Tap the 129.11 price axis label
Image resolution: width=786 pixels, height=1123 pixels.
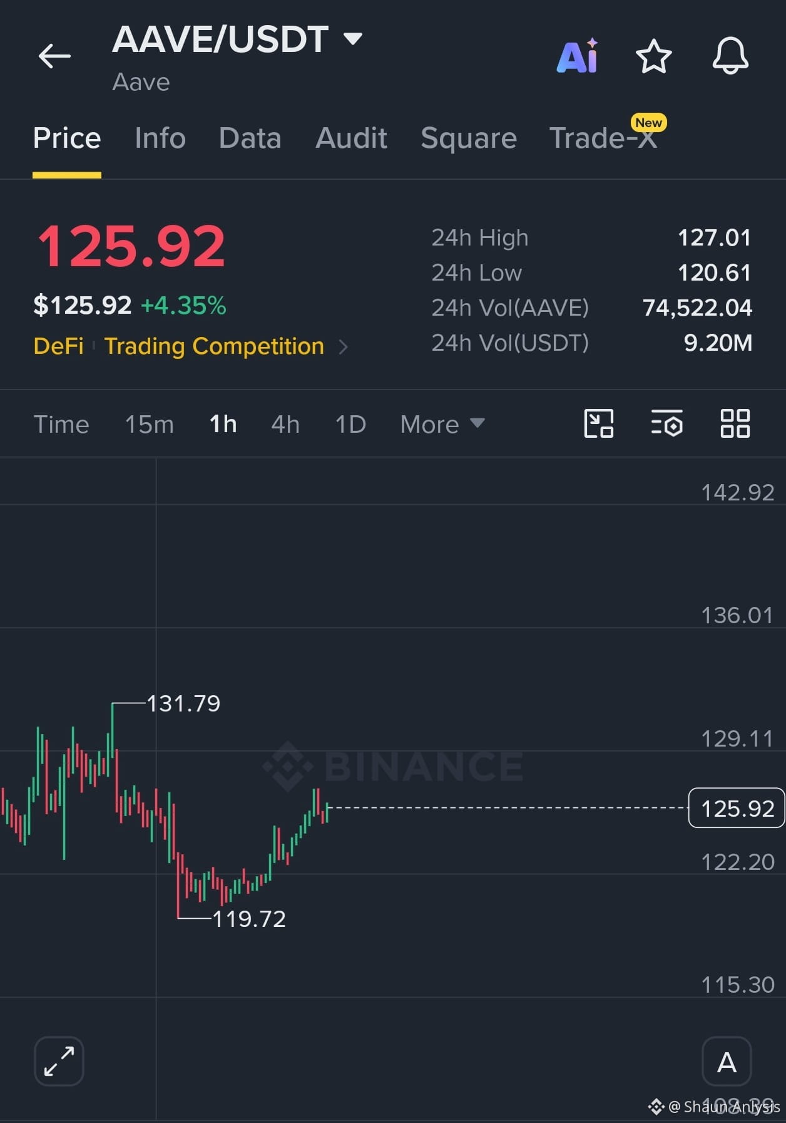coord(737,738)
